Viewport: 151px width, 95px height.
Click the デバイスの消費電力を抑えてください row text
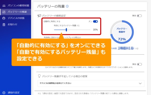click(x=55, y=83)
